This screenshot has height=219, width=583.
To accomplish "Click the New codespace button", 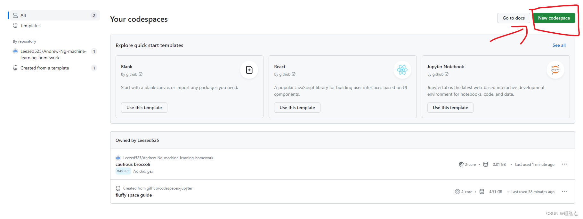I will [x=554, y=18].
